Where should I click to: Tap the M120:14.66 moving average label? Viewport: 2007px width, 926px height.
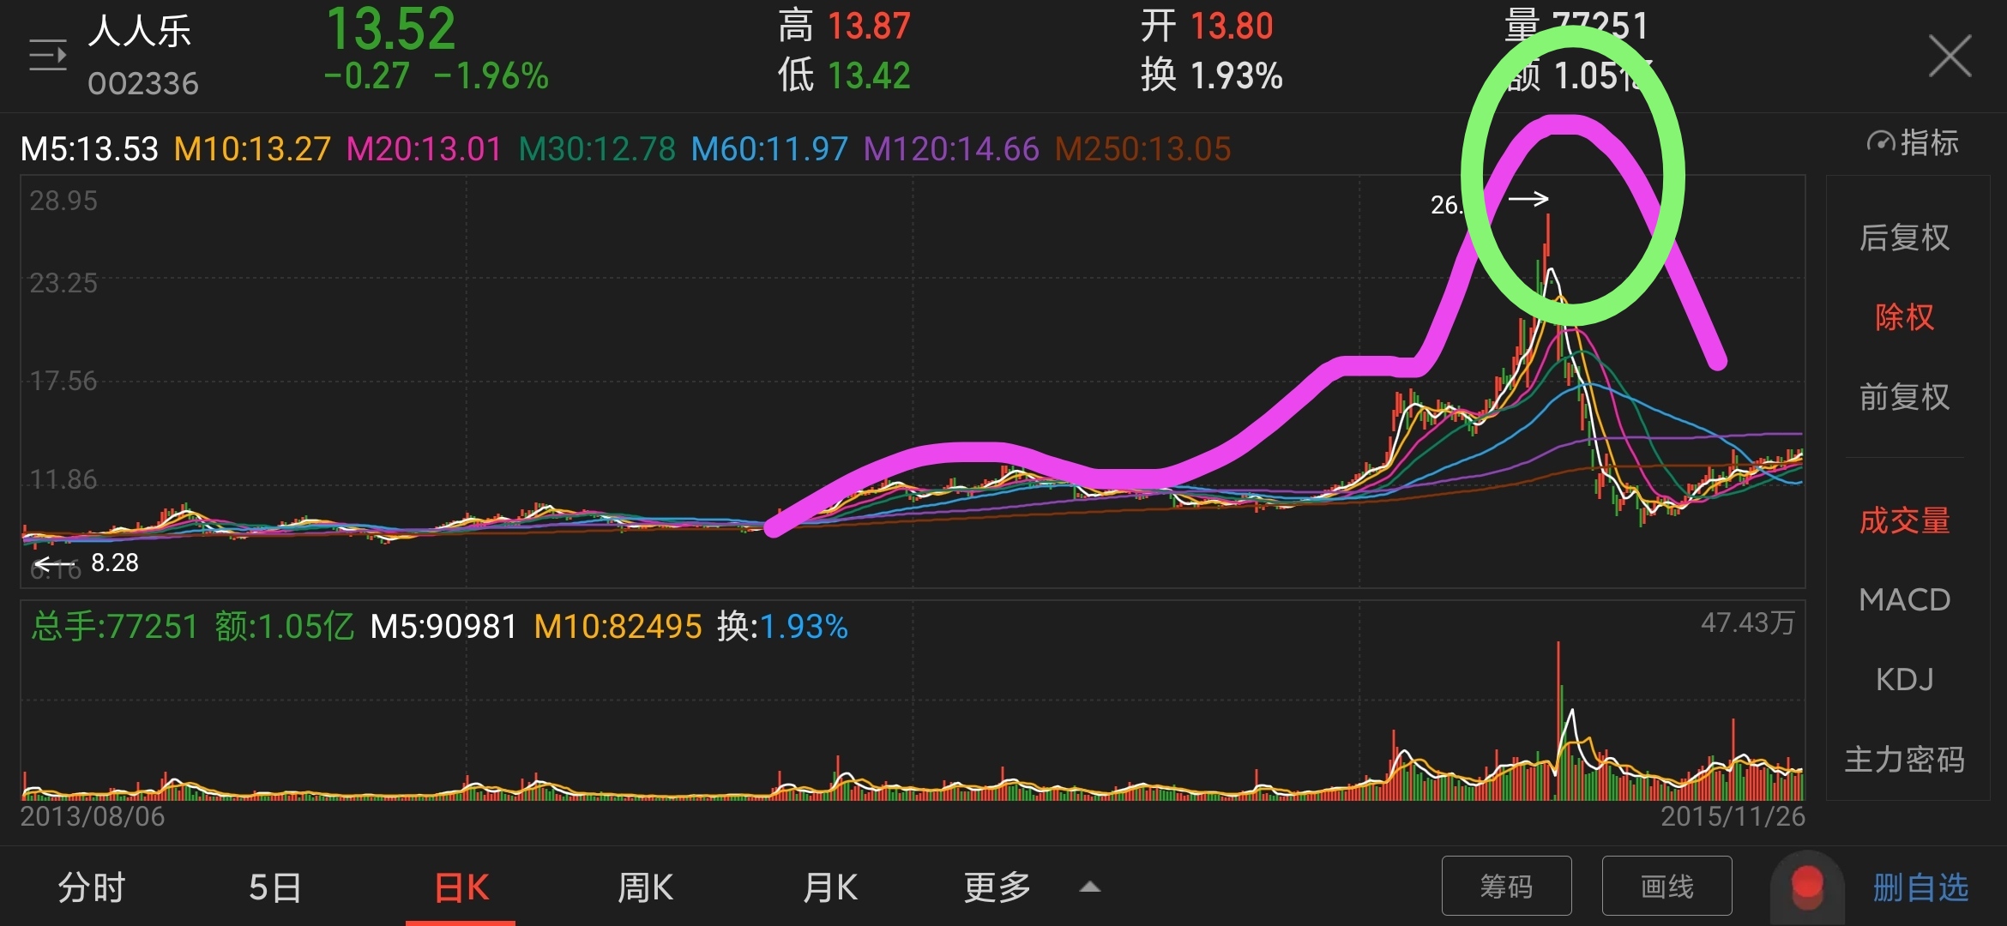pos(951,149)
